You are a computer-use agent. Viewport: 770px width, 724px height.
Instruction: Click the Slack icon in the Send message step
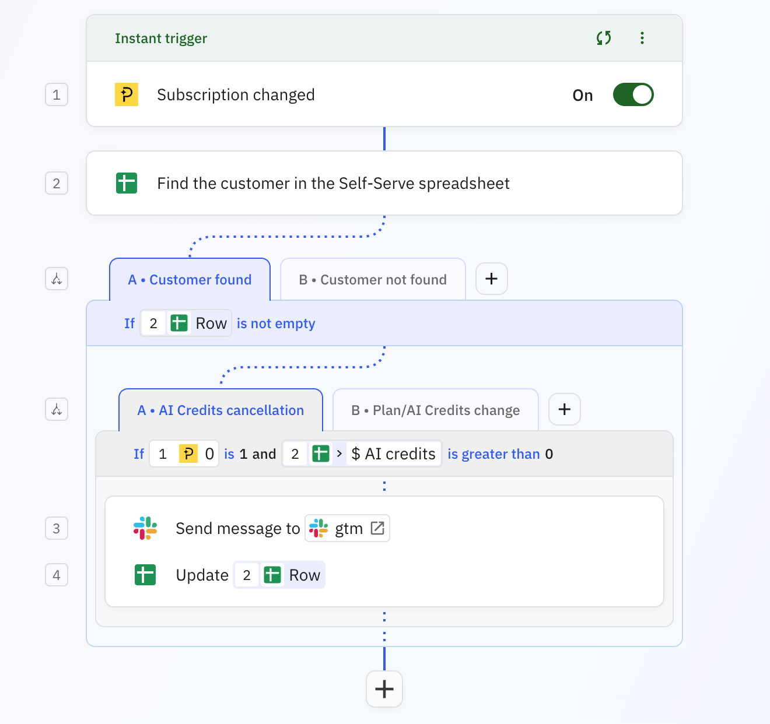click(x=145, y=528)
